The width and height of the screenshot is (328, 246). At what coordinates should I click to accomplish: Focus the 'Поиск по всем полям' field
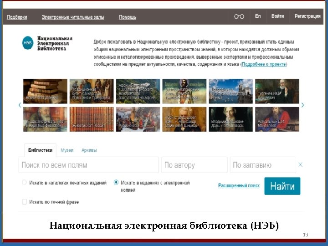[88, 165]
